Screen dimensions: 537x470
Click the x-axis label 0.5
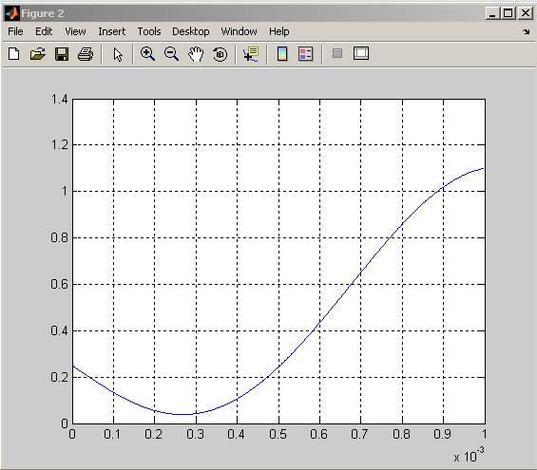click(x=278, y=434)
